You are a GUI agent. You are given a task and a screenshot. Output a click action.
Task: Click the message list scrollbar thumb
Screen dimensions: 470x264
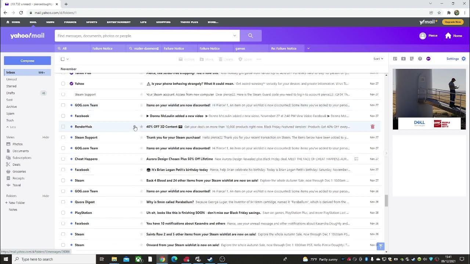386,201
